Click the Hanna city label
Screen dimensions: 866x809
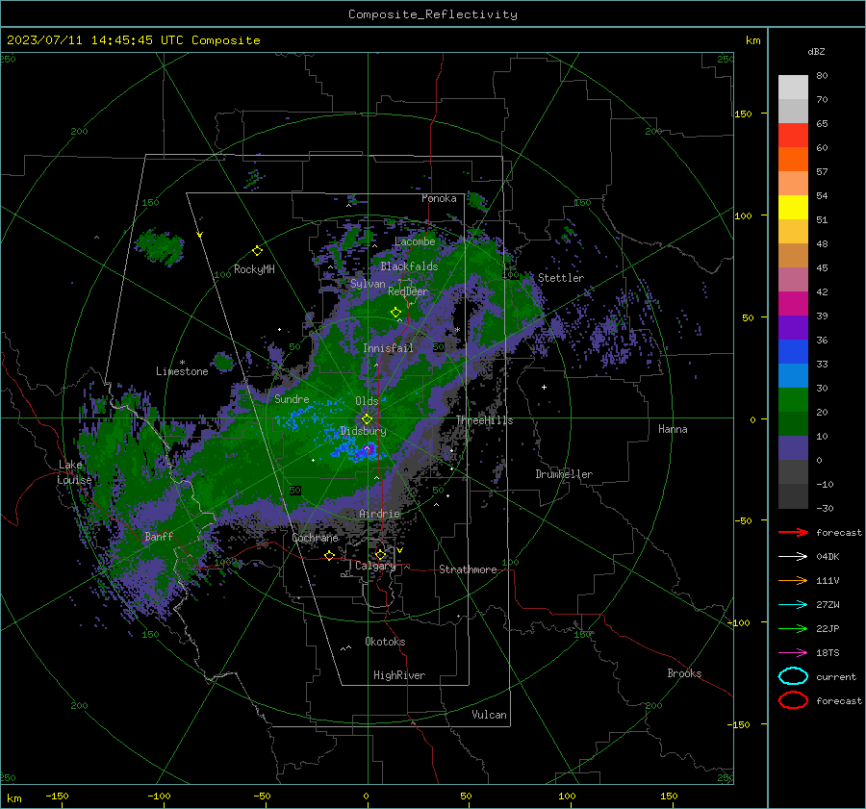point(673,429)
